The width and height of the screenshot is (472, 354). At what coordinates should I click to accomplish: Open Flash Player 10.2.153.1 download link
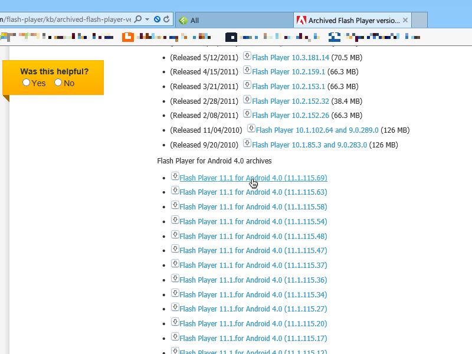(x=289, y=87)
